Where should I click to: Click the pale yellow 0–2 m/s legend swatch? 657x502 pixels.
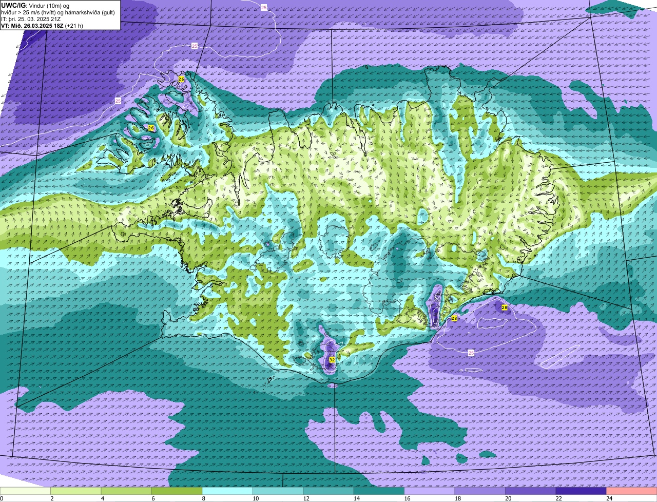[26, 491]
